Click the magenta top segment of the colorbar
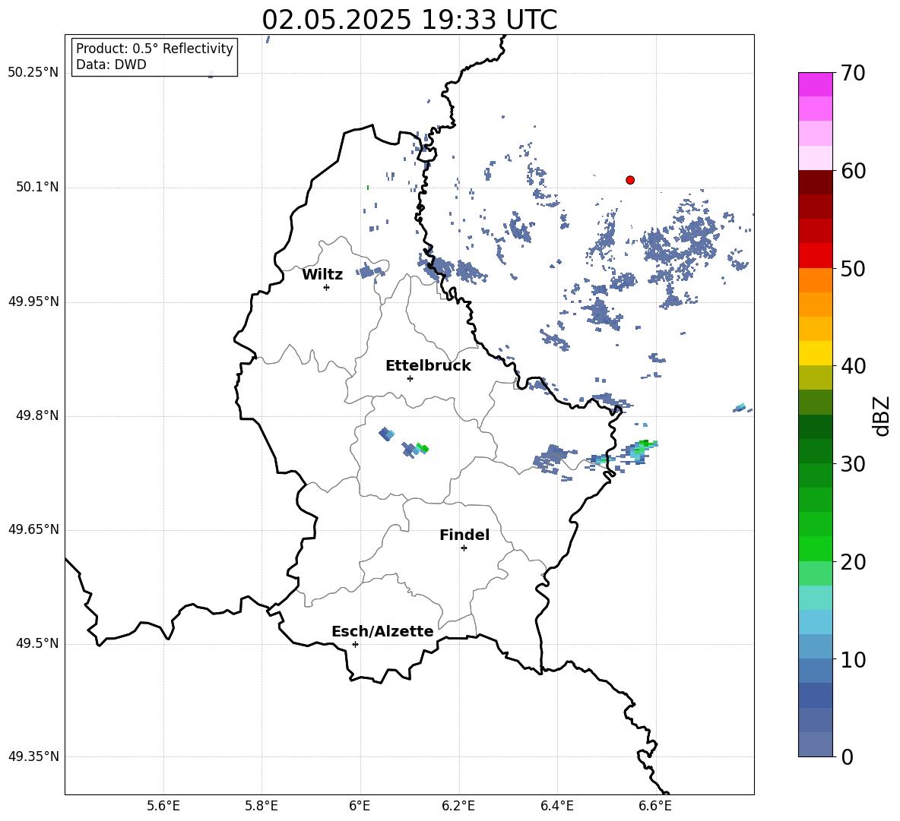This screenshot has height=821, width=900. tap(816, 84)
